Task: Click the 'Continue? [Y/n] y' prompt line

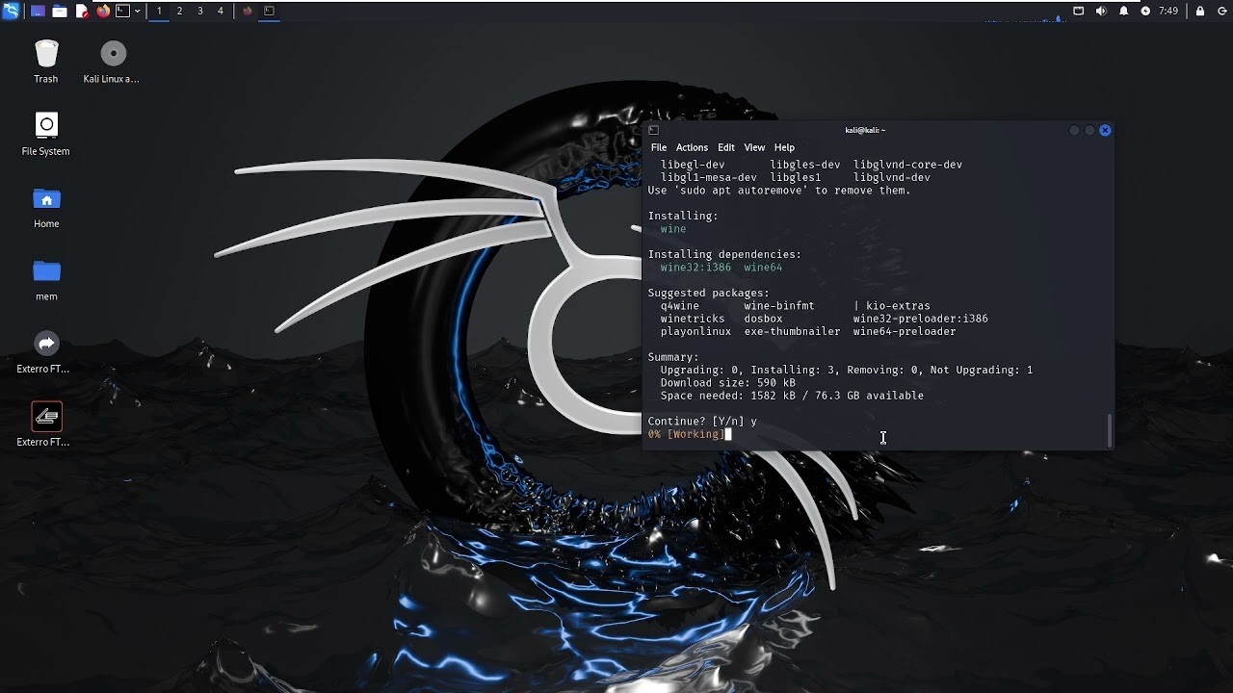Action: click(702, 422)
